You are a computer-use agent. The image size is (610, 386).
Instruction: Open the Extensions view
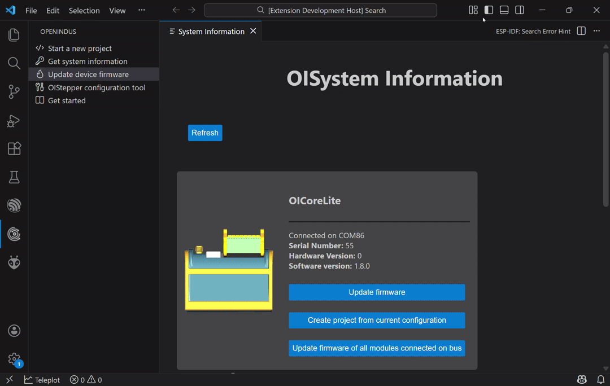click(x=14, y=148)
